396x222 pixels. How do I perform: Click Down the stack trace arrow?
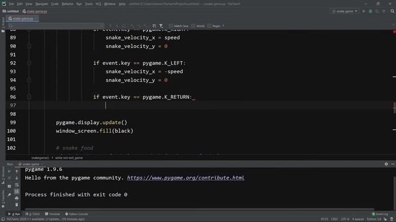pyautogui.click(x=17, y=178)
